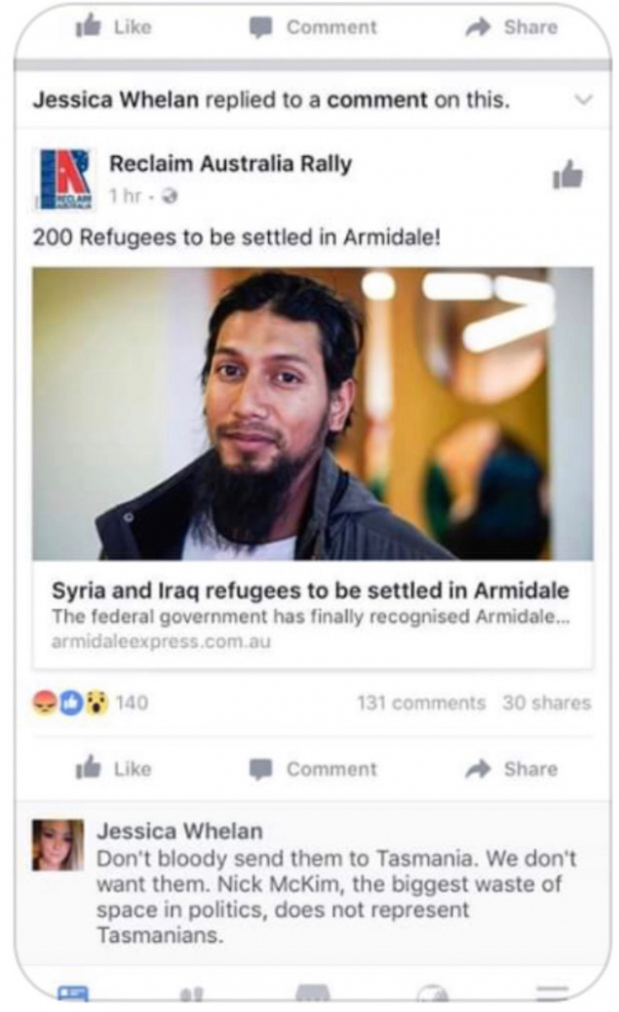Screen dimensions: 619x1012
Task: Like the Armidale refugees post
Action: coord(114,768)
